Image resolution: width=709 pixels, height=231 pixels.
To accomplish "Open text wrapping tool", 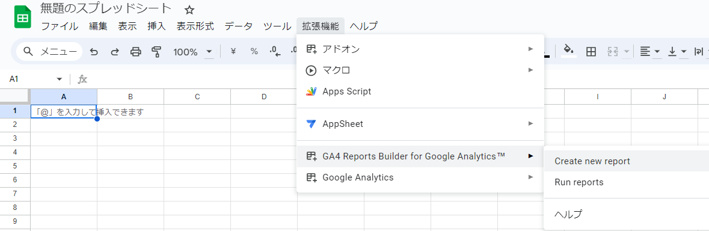I will point(699,52).
